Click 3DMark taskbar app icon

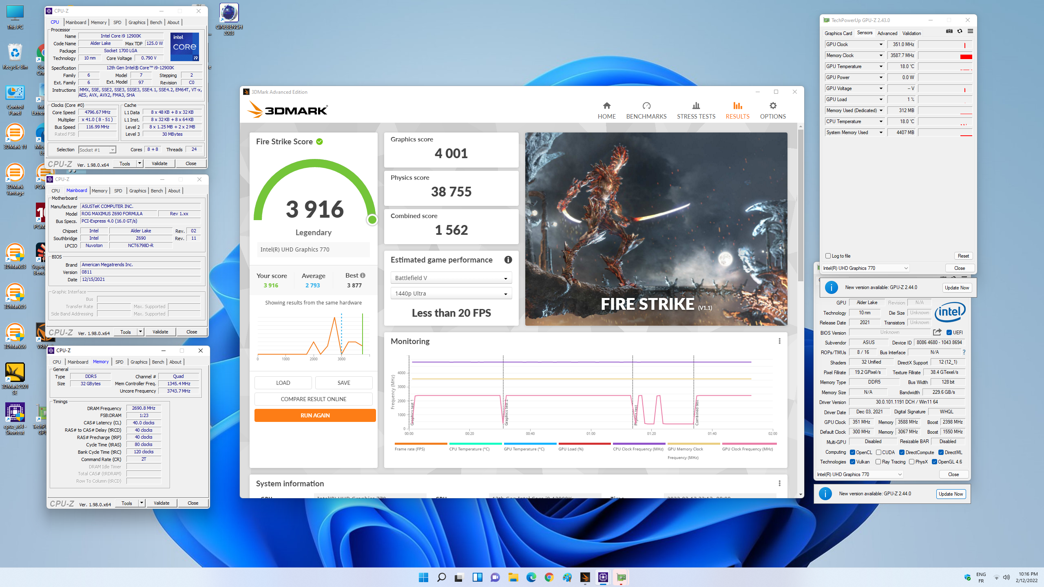pyautogui.click(x=585, y=577)
